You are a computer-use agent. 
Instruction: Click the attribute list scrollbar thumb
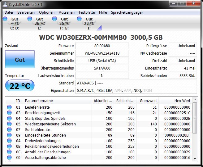tap(195, 118)
